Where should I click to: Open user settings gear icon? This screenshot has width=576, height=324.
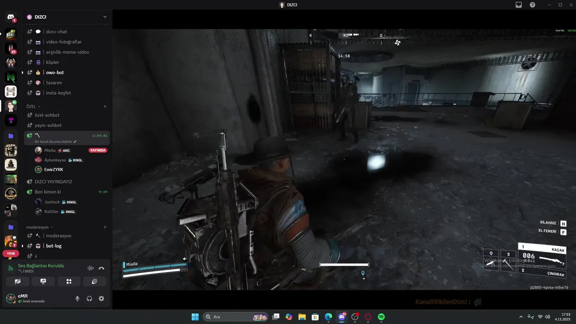pyautogui.click(x=101, y=298)
